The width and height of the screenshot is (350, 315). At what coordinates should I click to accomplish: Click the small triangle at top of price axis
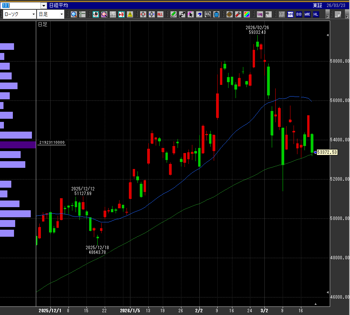328,35
